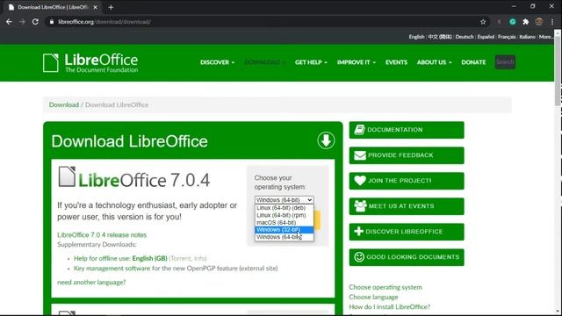
Task: Open the Chrome extensions puzzle icon
Action: (526, 22)
